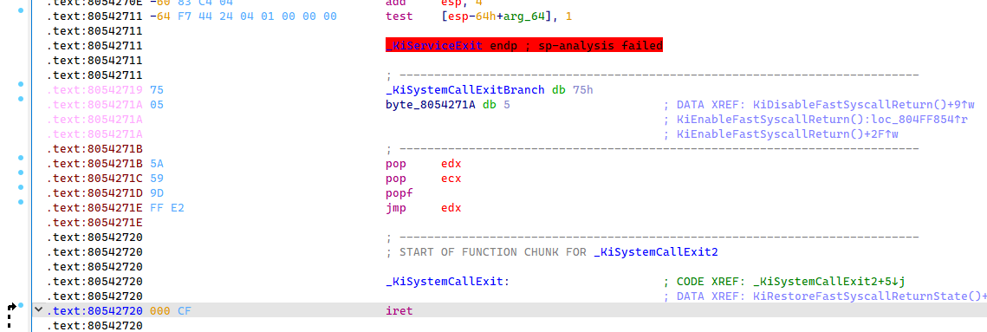987x332 pixels.
Task: Select the iret mnemonic
Action: click(400, 311)
